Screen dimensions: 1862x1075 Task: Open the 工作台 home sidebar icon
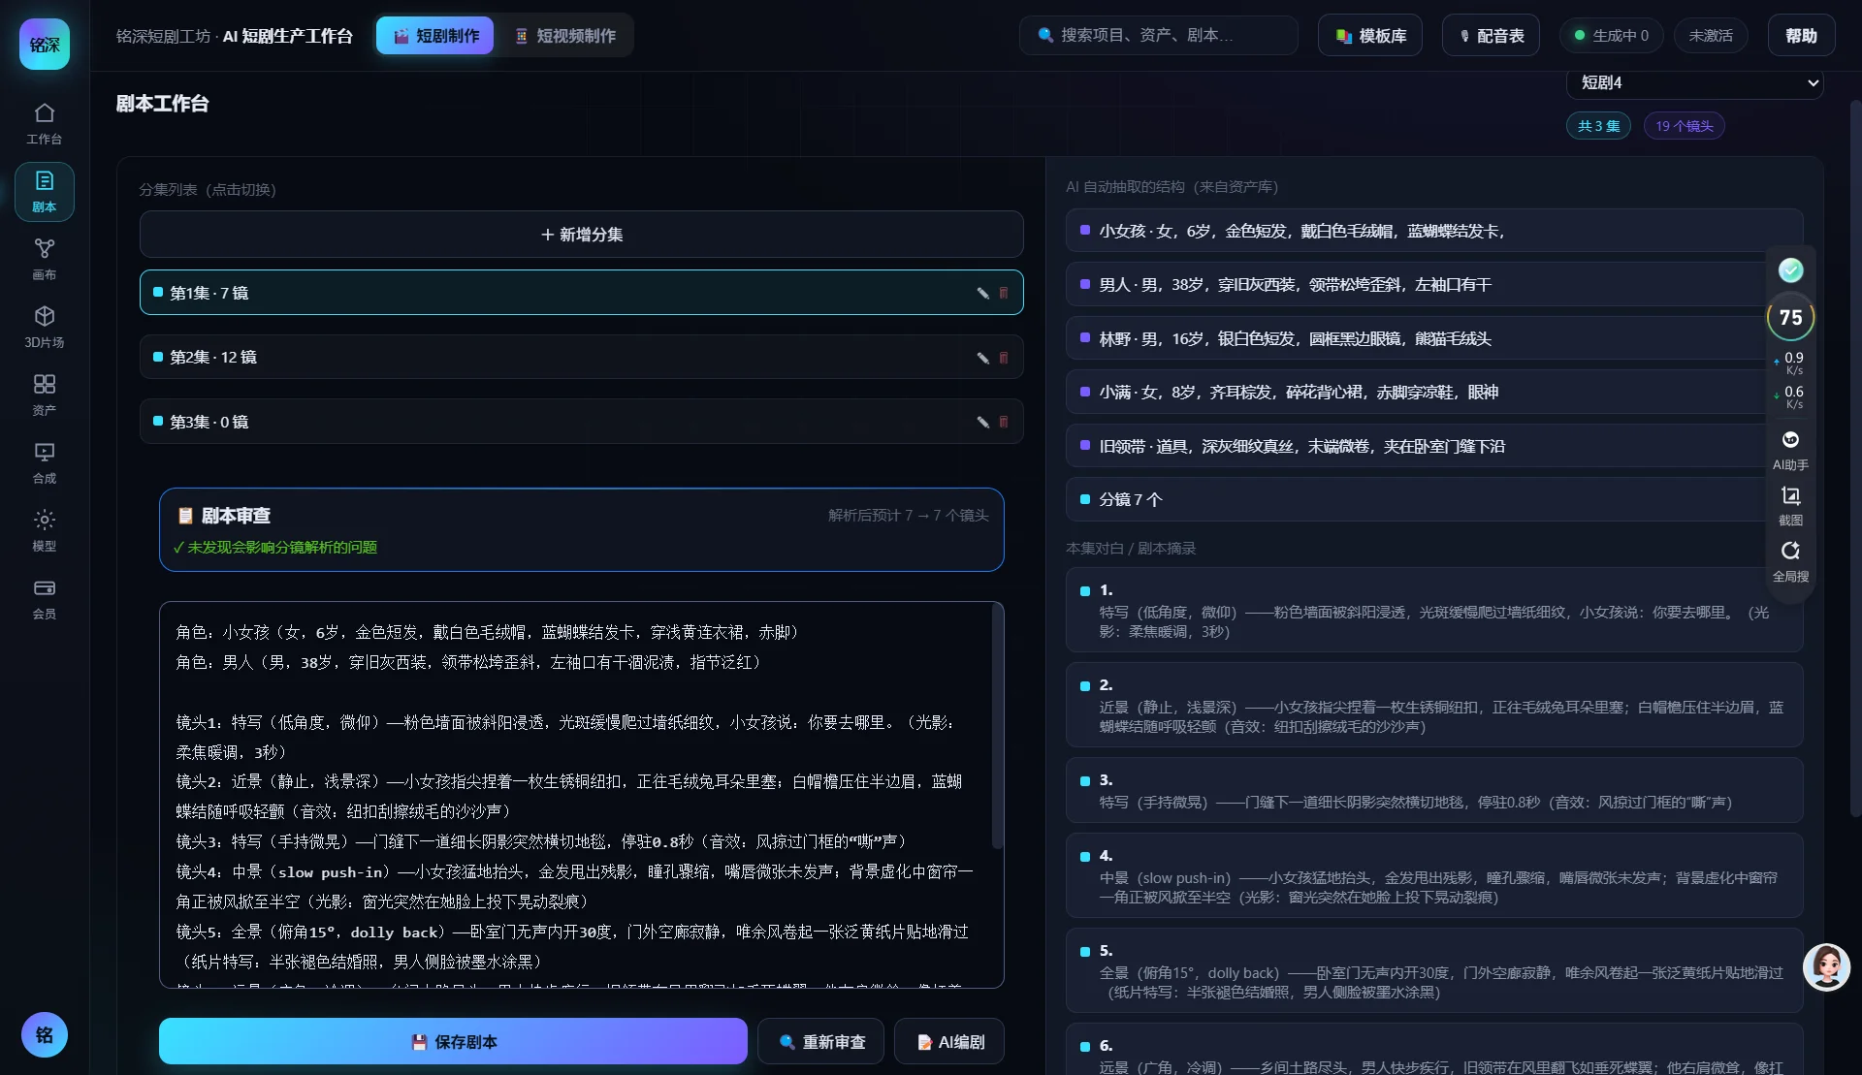44,124
